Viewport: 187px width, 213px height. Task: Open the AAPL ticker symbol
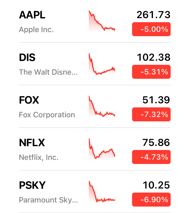coord(32,15)
